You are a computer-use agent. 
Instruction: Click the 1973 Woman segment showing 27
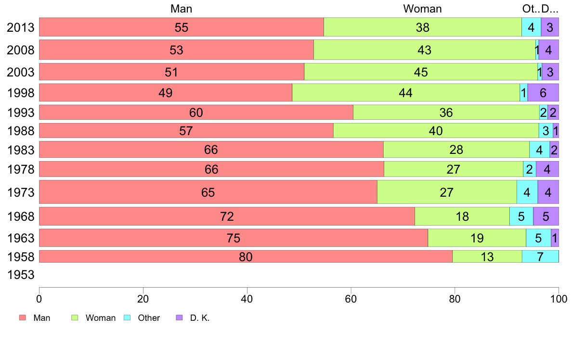point(447,192)
